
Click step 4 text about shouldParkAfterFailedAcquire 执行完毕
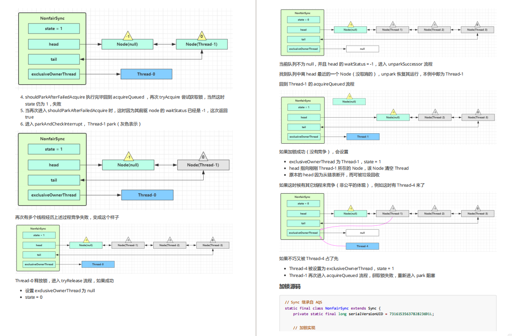(x=125, y=100)
